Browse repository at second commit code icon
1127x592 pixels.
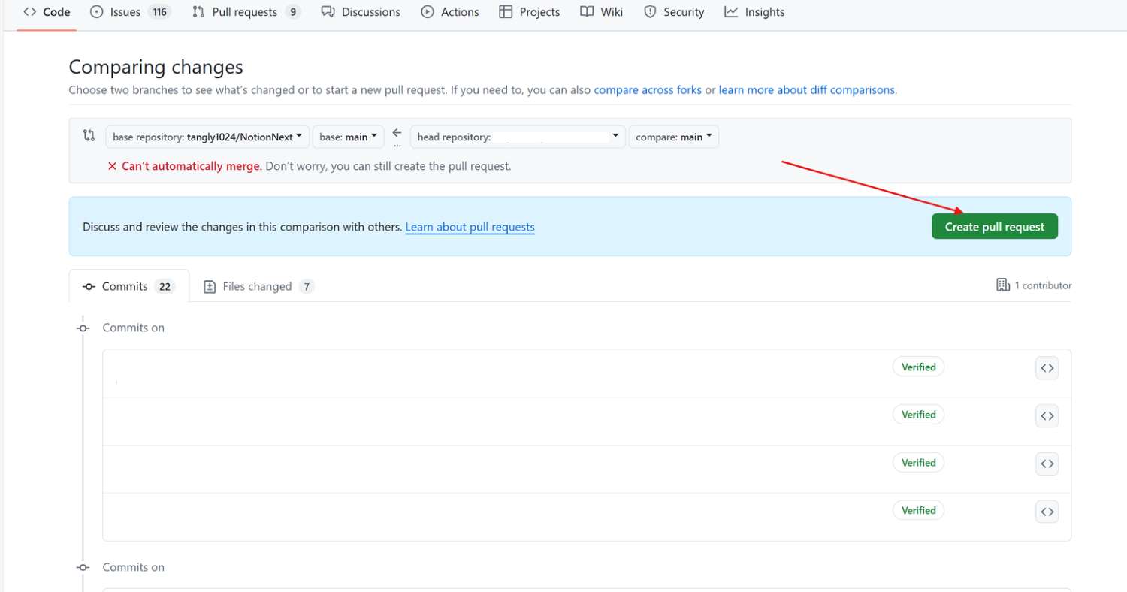pos(1047,415)
